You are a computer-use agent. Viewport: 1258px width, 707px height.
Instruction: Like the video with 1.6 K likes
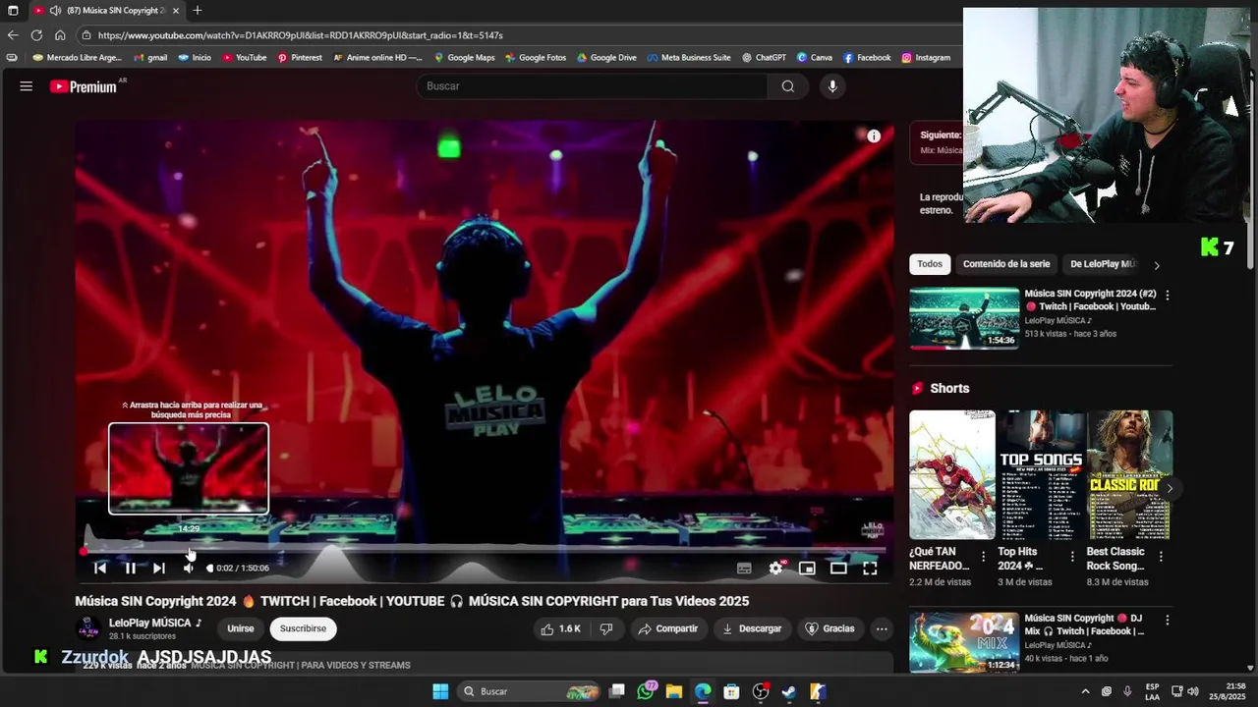[559, 628]
